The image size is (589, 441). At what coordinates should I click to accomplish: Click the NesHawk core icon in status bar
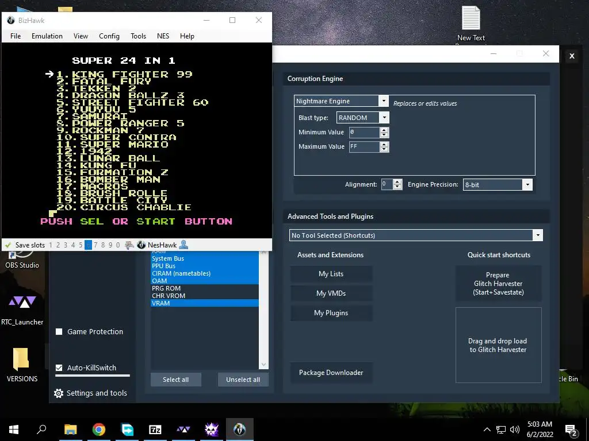(141, 245)
